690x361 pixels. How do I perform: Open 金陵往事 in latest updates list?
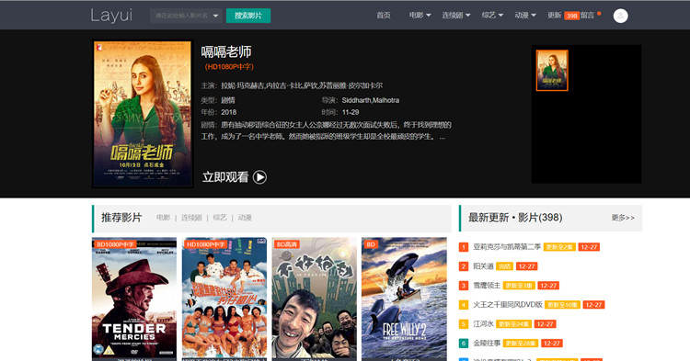pos(487,344)
